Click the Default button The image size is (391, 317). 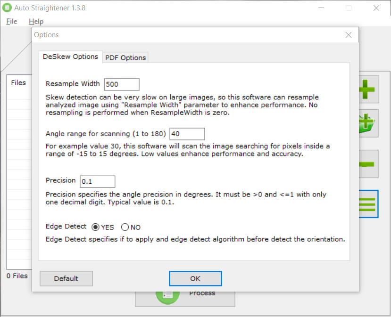pyautogui.click(x=66, y=279)
